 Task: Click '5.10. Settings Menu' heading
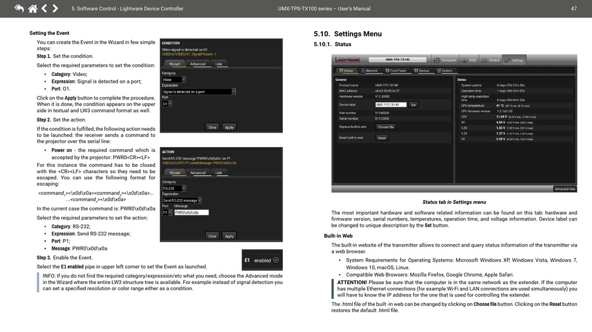[347, 34]
